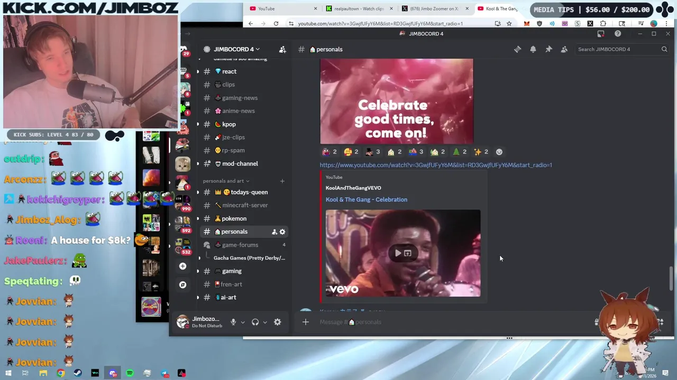Viewport: 677px width, 380px height.
Task: Switch to Jimbo Zoomer on X tab
Action: pyautogui.click(x=434, y=8)
